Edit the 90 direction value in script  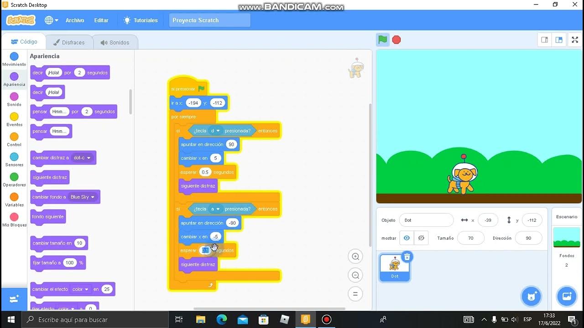[231, 144]
